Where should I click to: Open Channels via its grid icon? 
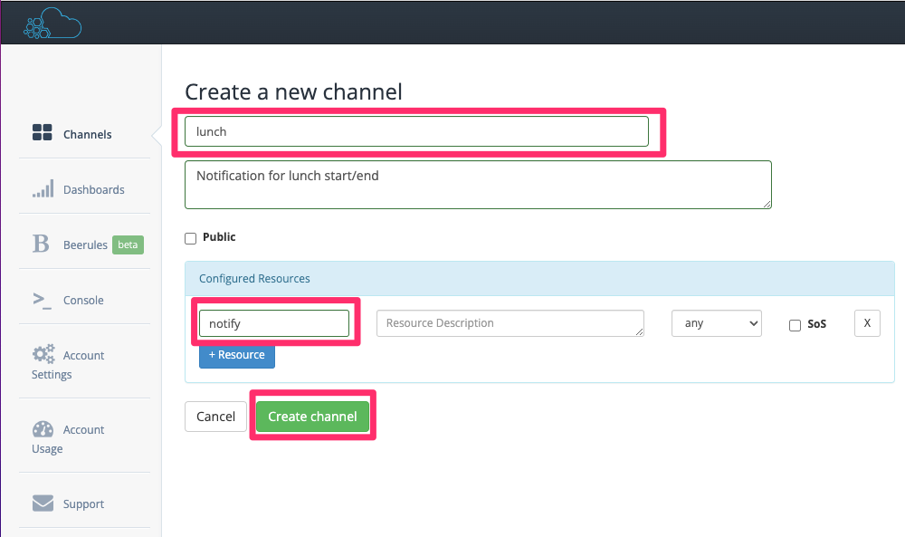click(x=43, y=132)
